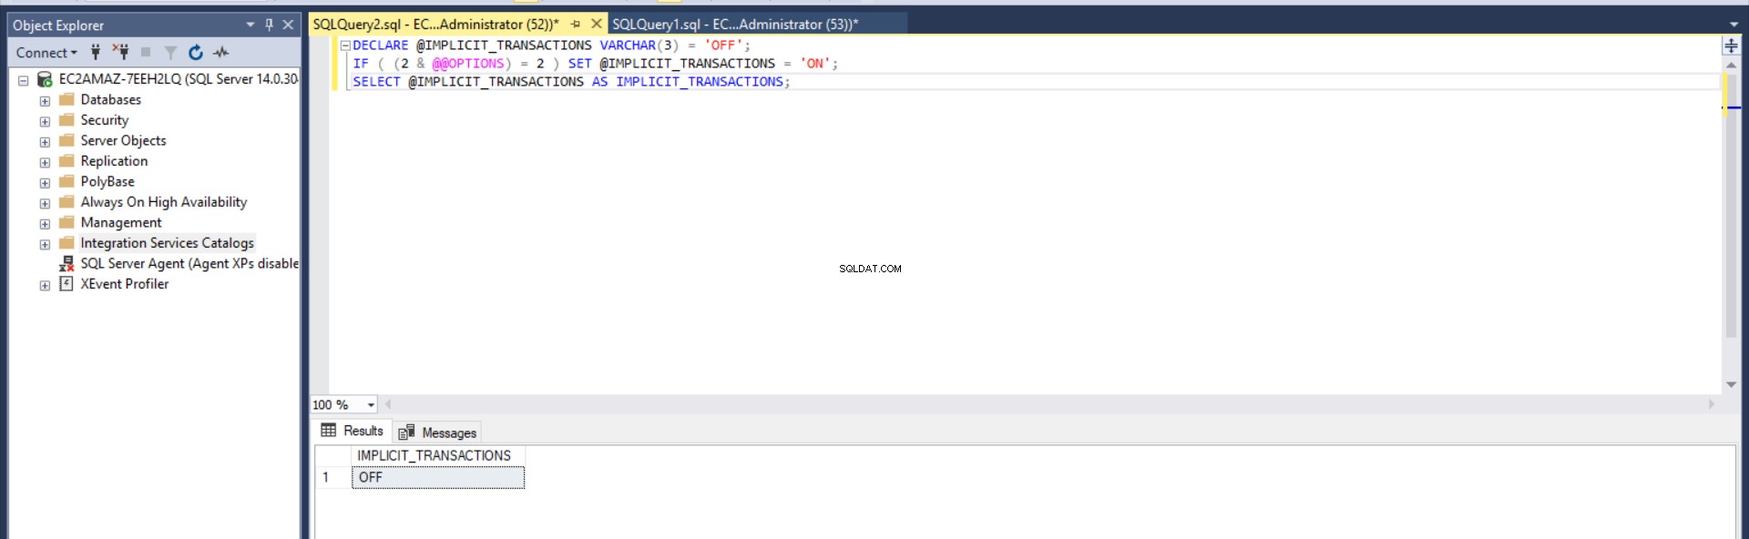Click the 'ON' string literal in the query
The image size is (1749, 539).
[814, 64]
